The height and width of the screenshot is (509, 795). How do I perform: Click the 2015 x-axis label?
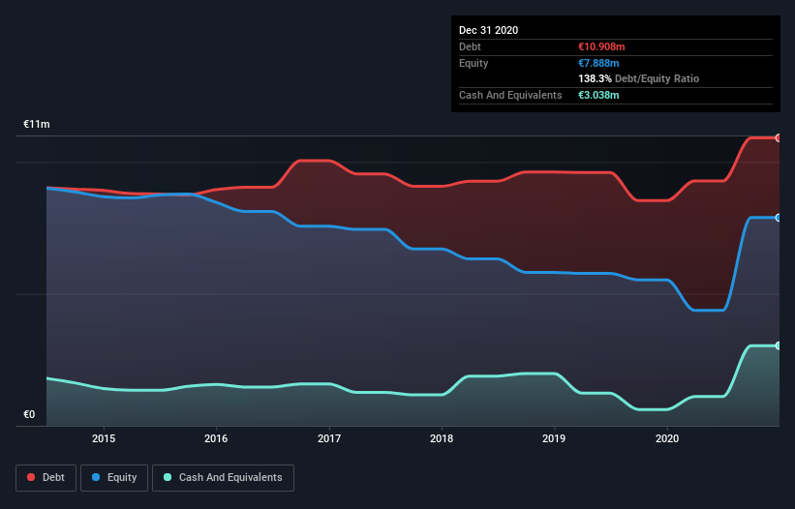104,438
